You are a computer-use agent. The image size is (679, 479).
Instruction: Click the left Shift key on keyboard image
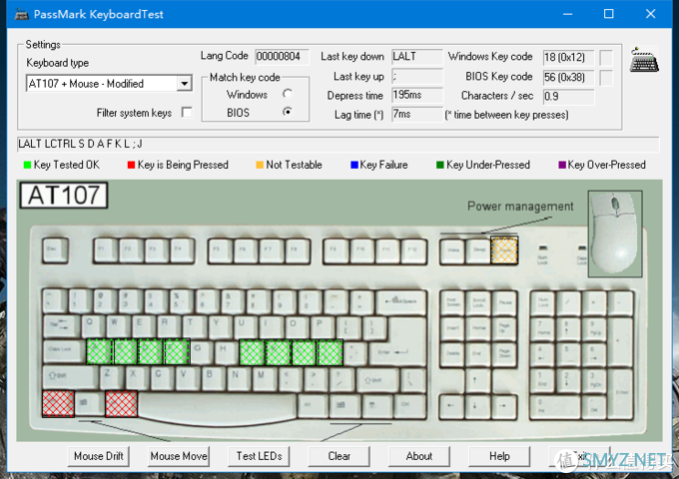click(70, 377)
